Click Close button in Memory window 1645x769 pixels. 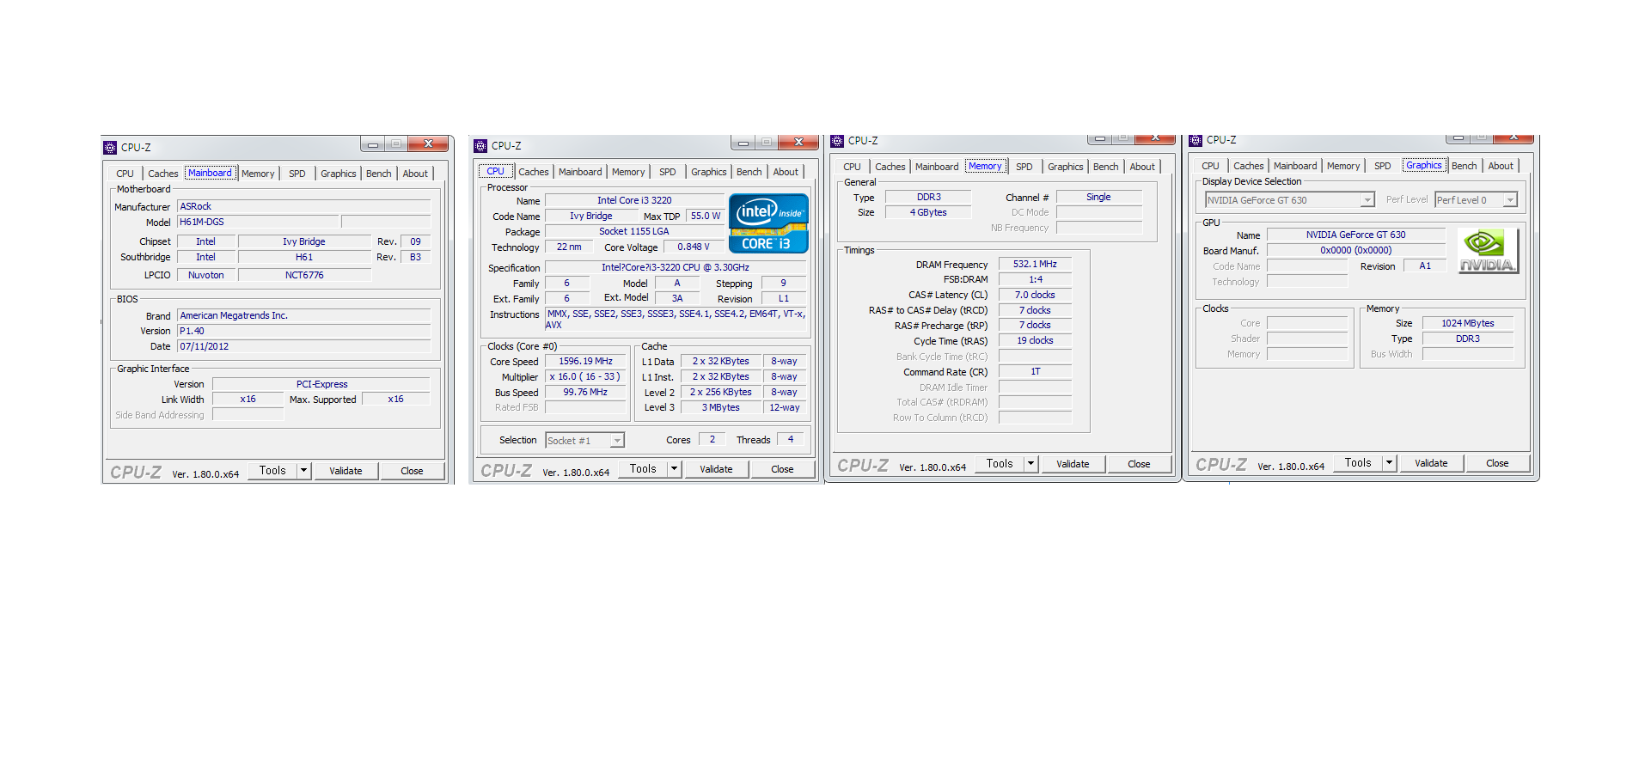coord(1139,464)
